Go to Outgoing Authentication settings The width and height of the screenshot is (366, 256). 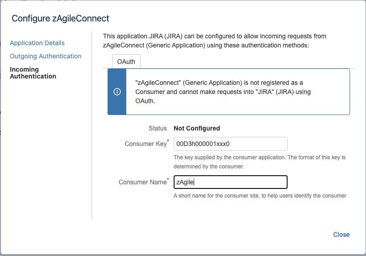(x=46, y=56)
